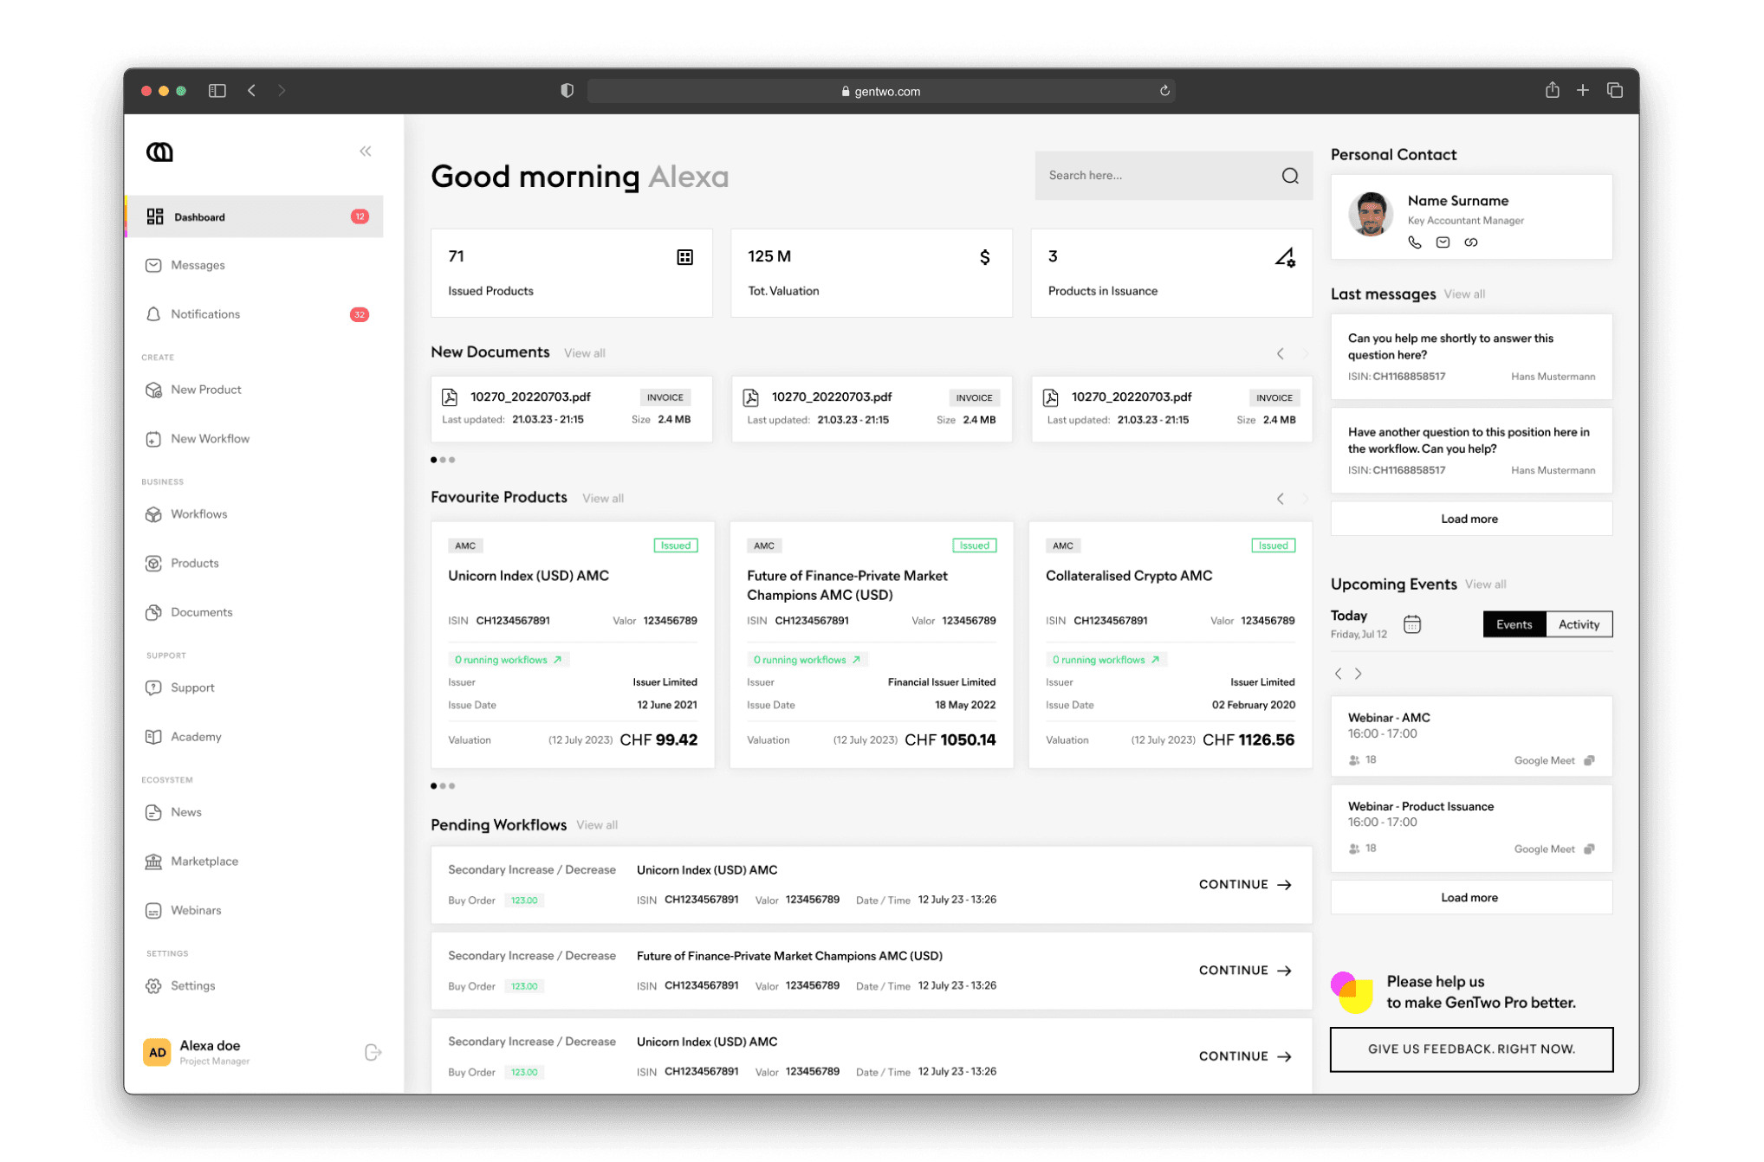Click the logout icon beside Alexa doe
This screenshot has height=1162, width=1764.
(373, 1052)
